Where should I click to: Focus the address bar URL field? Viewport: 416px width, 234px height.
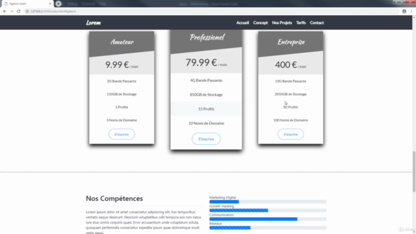[x=212, y=11]
